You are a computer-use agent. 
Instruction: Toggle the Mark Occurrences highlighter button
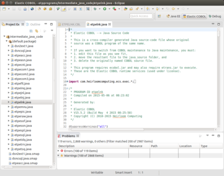(63, 9)
